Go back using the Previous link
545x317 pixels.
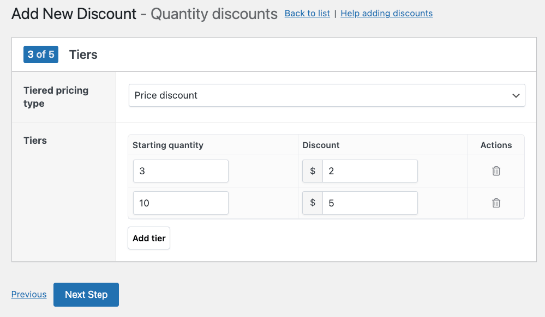pyautogui.click(x=28, y=294)
